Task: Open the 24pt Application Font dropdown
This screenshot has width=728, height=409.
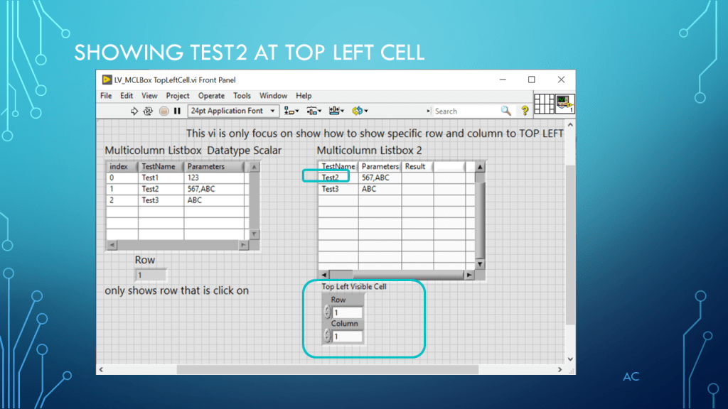Action: point(233,111)
